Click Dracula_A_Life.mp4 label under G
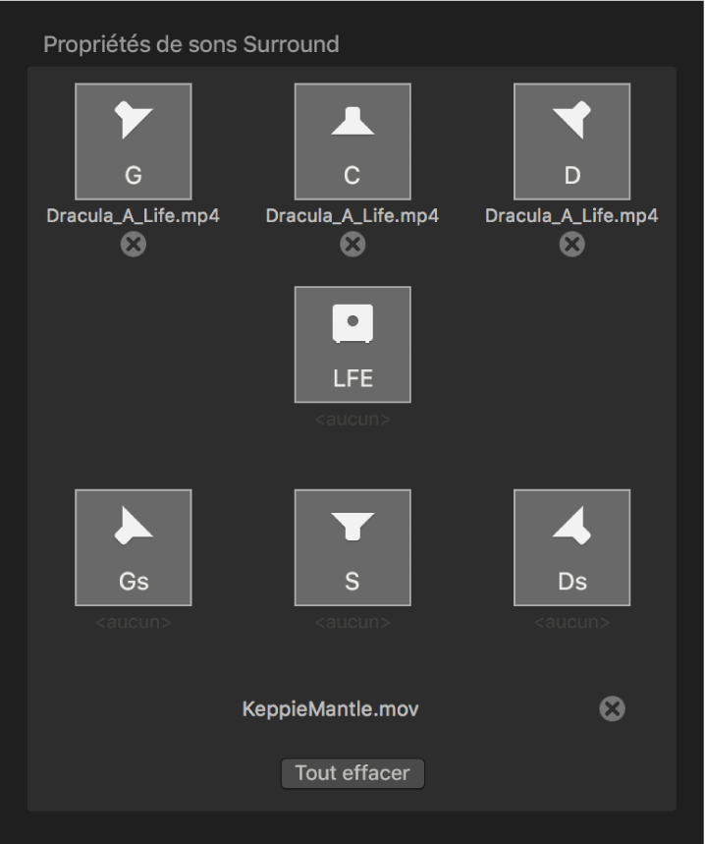This screenshot has width=705, height=844. 134,216
